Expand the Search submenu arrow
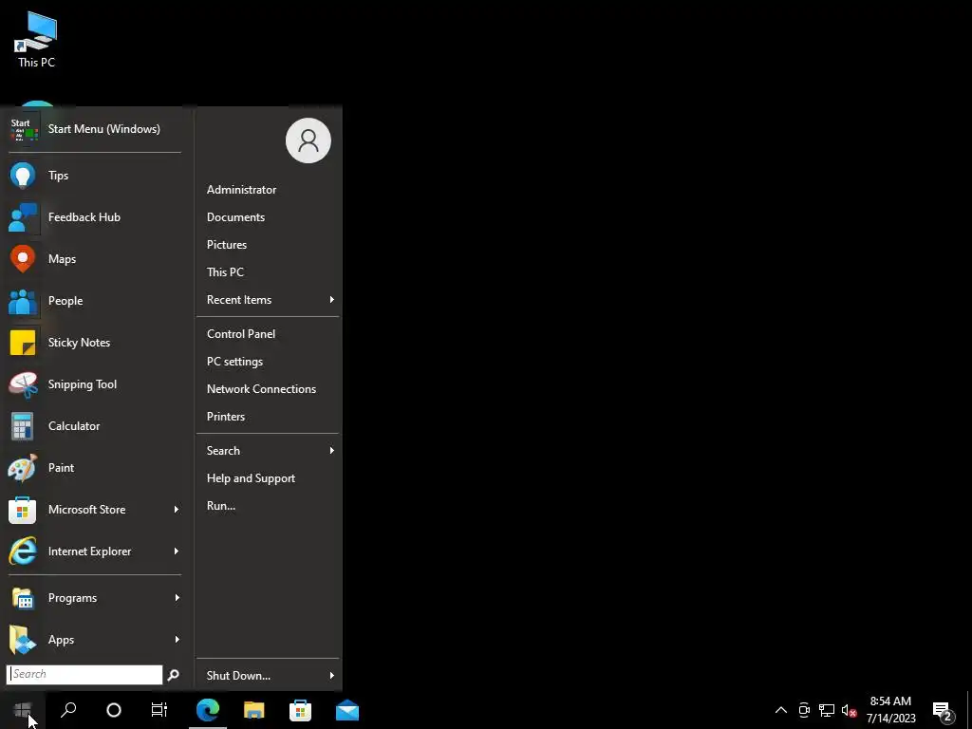 point(331,451)
